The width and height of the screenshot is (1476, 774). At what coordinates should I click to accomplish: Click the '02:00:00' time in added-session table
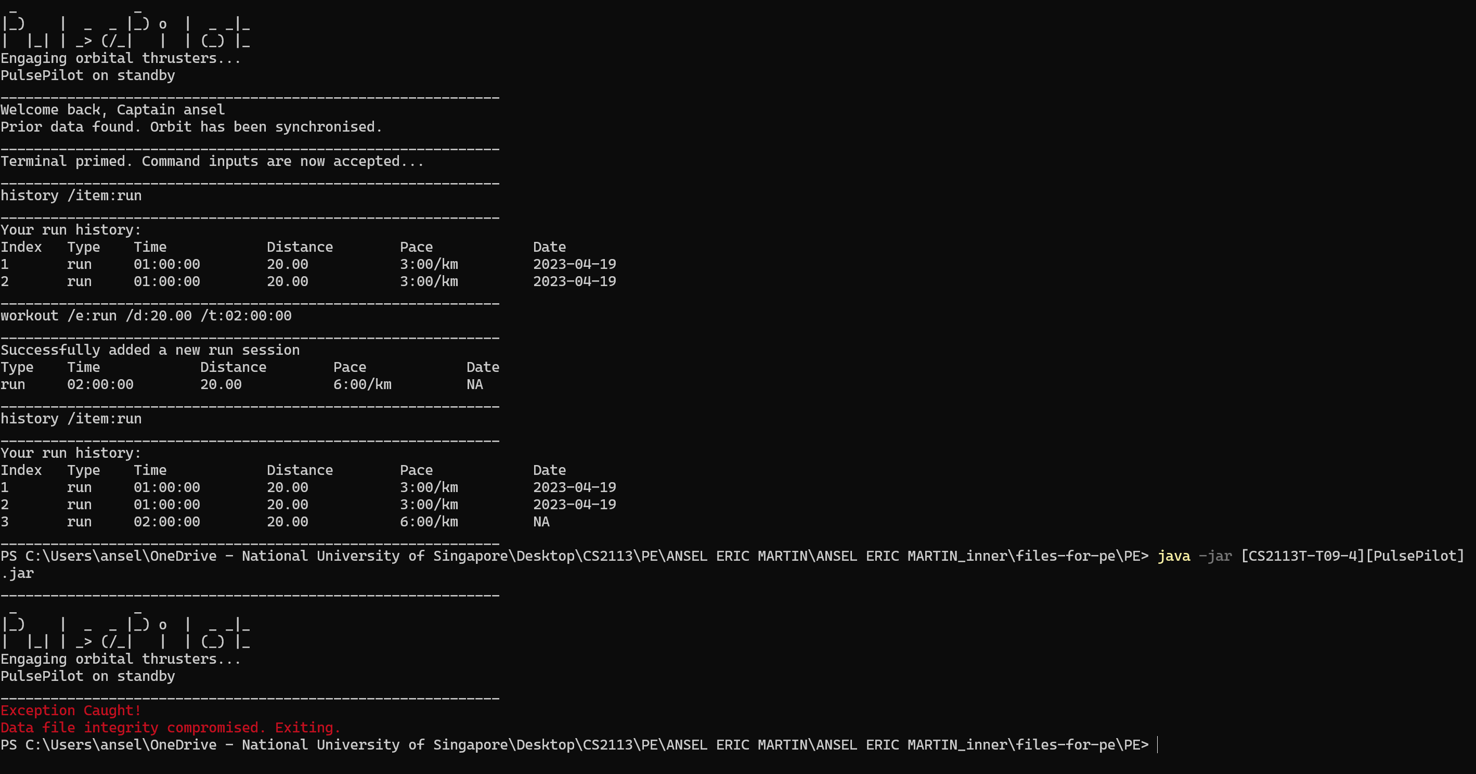100,384
